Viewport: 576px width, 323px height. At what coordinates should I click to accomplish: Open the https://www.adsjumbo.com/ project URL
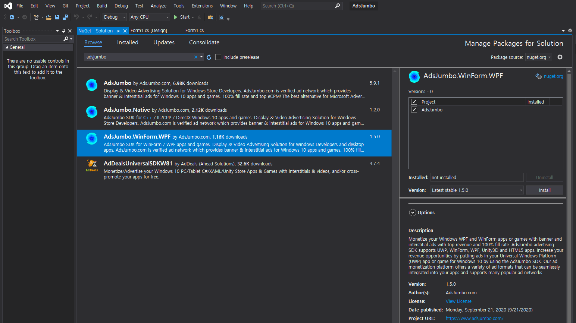[475, 319]
